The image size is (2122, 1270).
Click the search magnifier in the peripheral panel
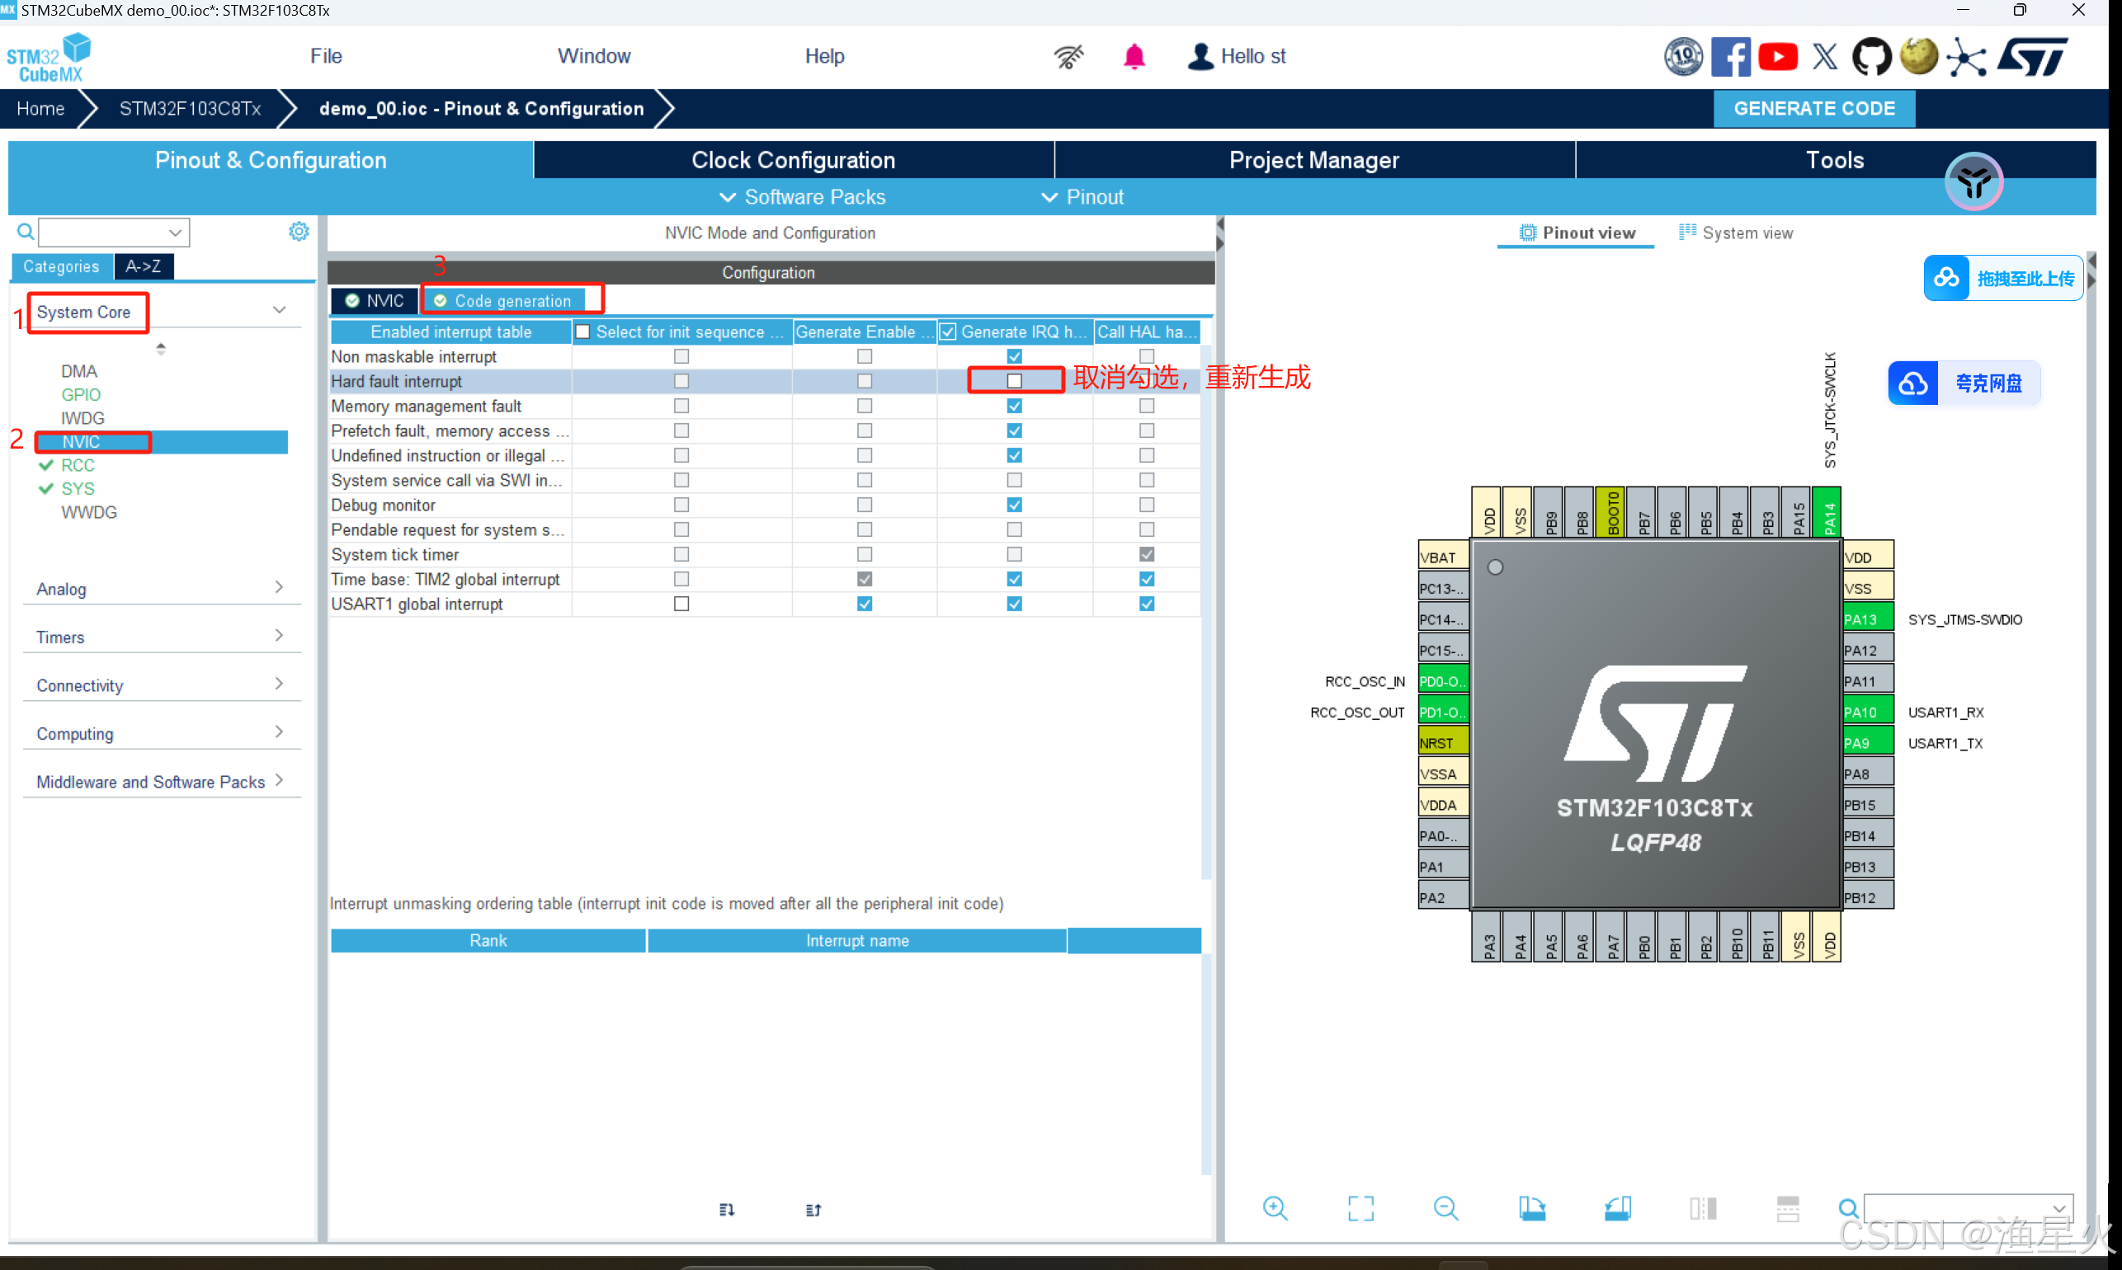pos(26,231)
